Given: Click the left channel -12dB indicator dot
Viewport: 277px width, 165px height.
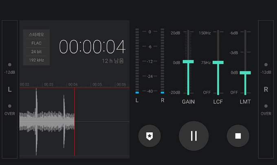Looking at the screenshot, I should pyautogui.click(x=10, y=64).
